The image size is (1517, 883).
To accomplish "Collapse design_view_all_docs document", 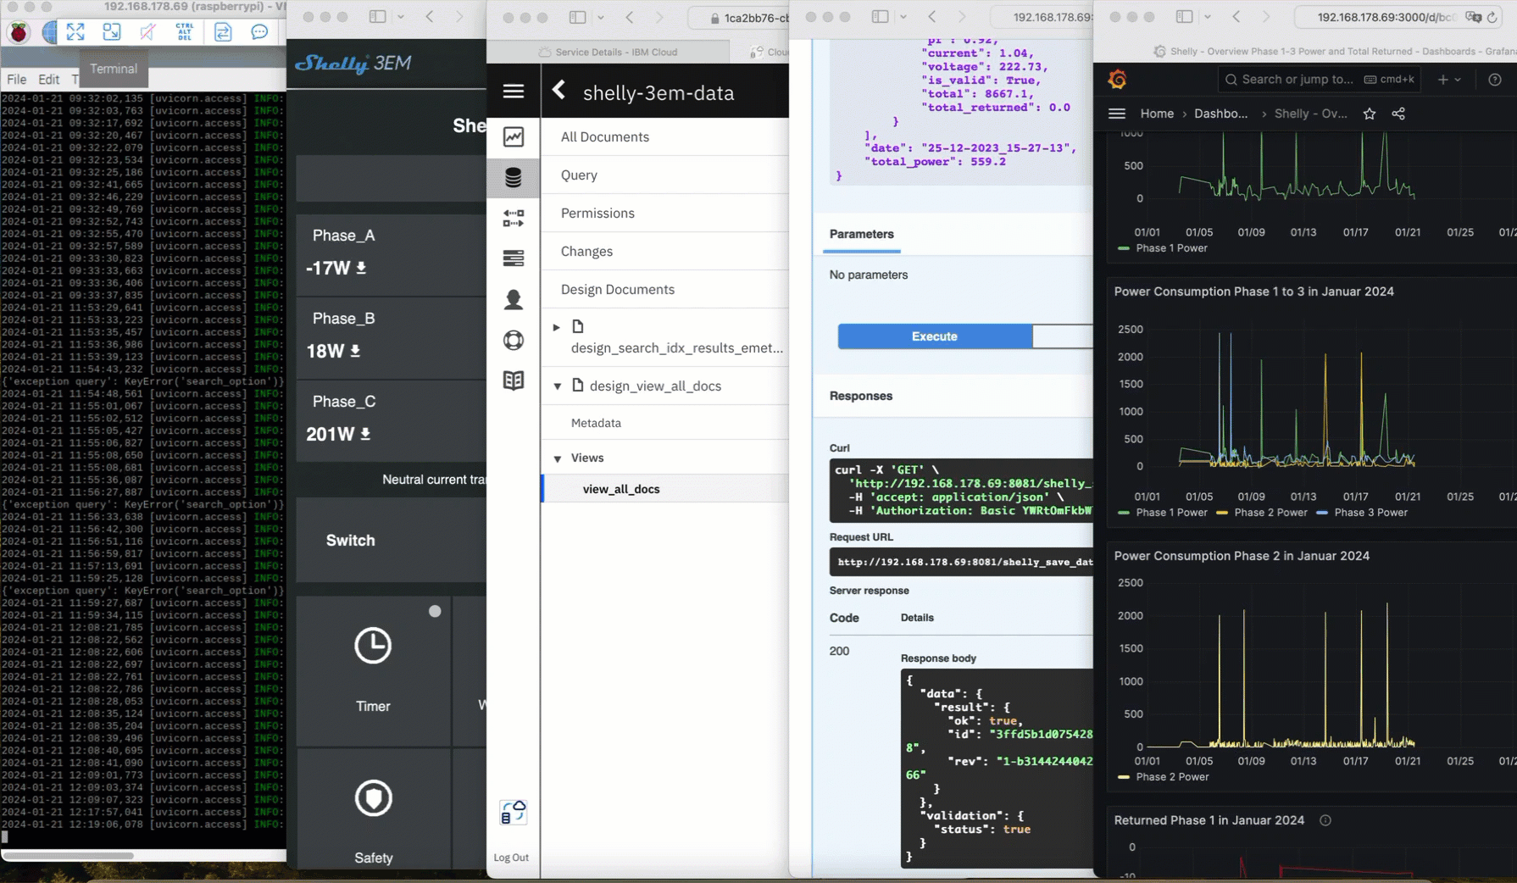I will 557,386.
